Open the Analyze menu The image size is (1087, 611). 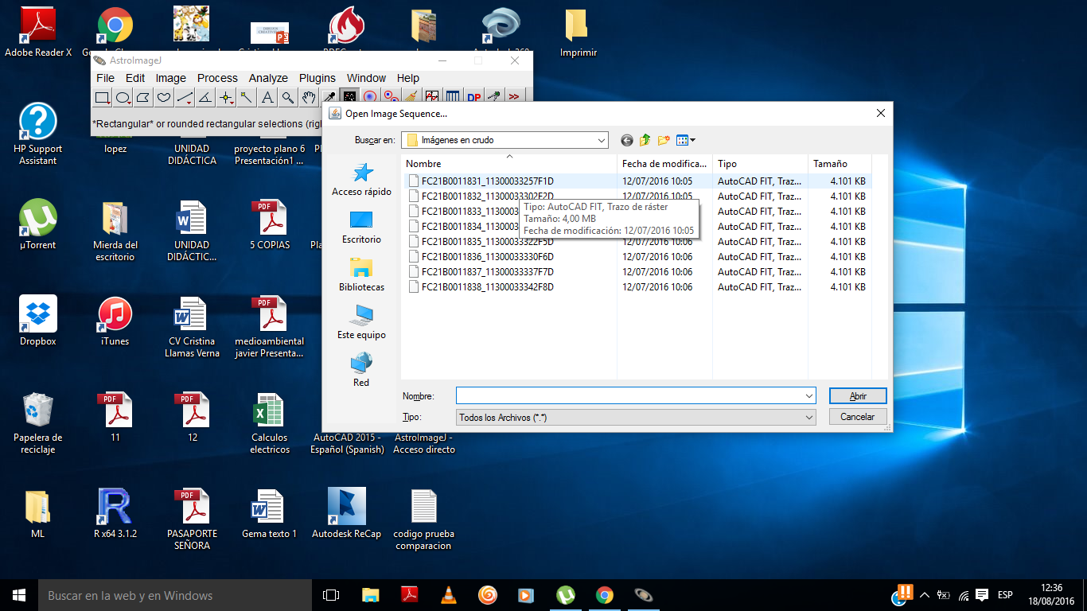coord(268,78)
